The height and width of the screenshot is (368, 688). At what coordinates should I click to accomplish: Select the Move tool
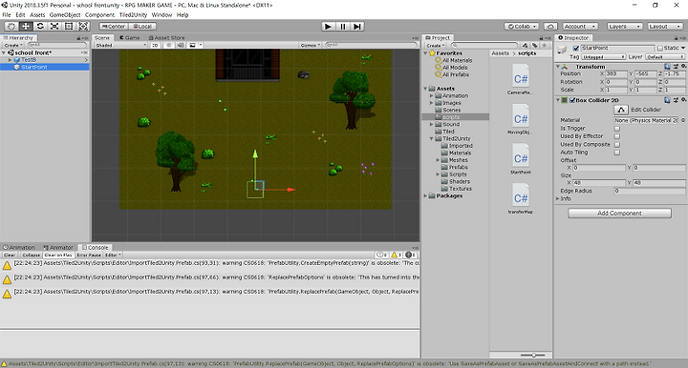pos(26,27)
